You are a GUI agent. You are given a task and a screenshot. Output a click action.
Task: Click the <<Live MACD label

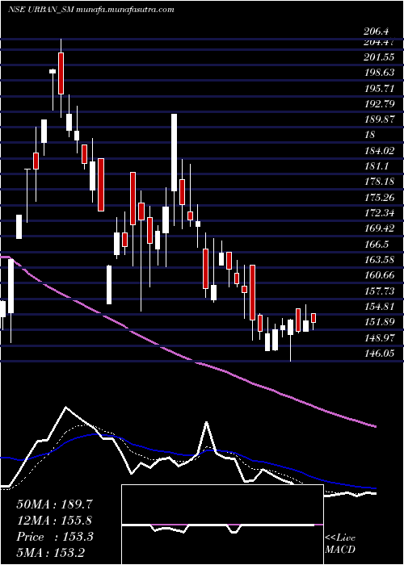tap(340, 544)
